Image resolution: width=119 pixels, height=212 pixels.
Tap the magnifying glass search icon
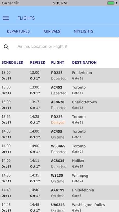(6, 47)
